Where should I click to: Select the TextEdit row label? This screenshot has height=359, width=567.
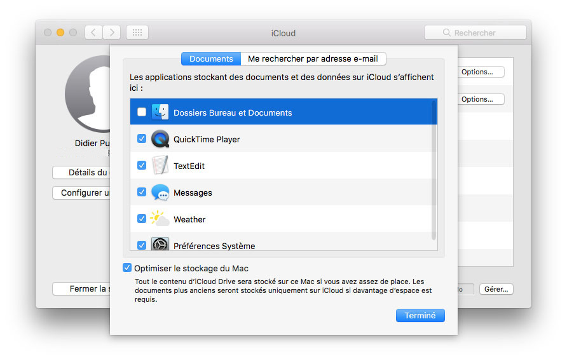[189, 166]
